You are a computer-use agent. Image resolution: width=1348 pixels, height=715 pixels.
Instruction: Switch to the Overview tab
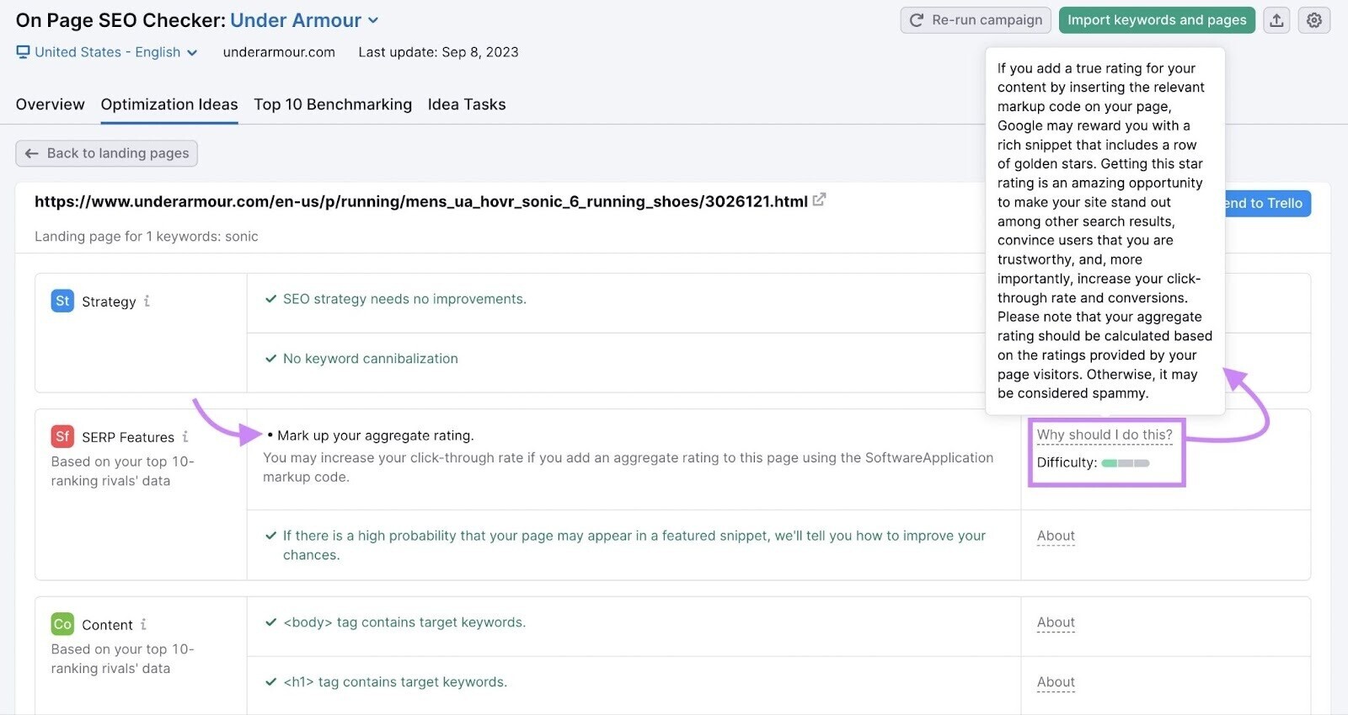click(50, 104)
